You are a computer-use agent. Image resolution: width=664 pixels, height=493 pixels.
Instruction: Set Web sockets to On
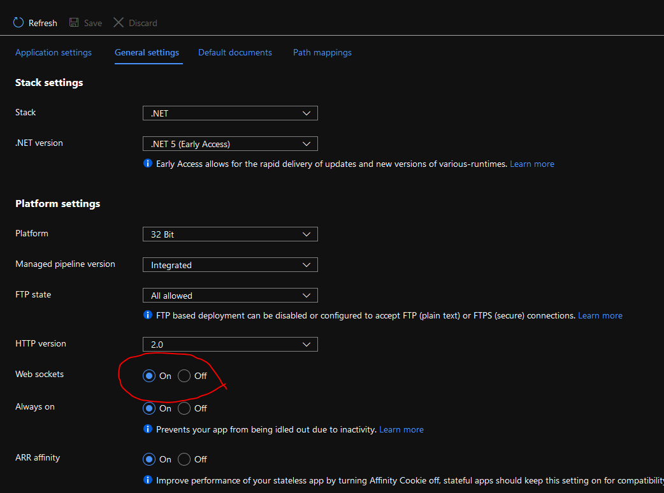[x=149, y=376]
